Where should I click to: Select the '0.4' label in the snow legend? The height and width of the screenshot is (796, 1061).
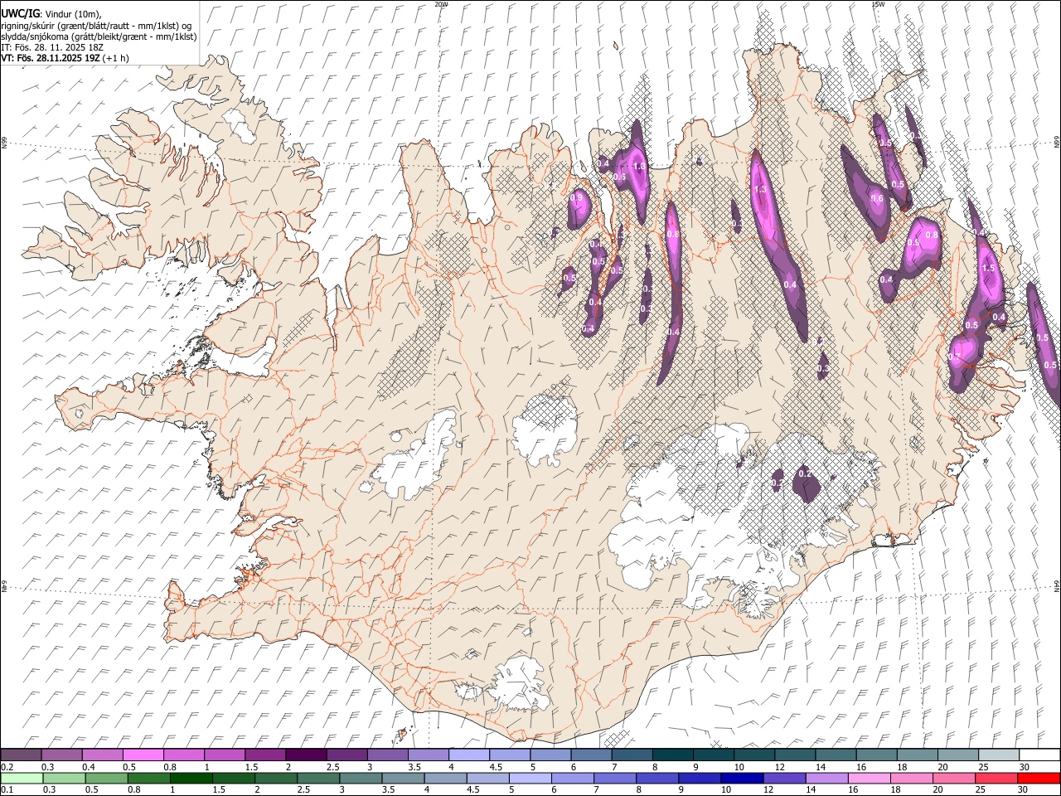point(89,767)
